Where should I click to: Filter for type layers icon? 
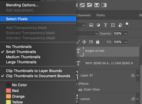coord(105,25)
